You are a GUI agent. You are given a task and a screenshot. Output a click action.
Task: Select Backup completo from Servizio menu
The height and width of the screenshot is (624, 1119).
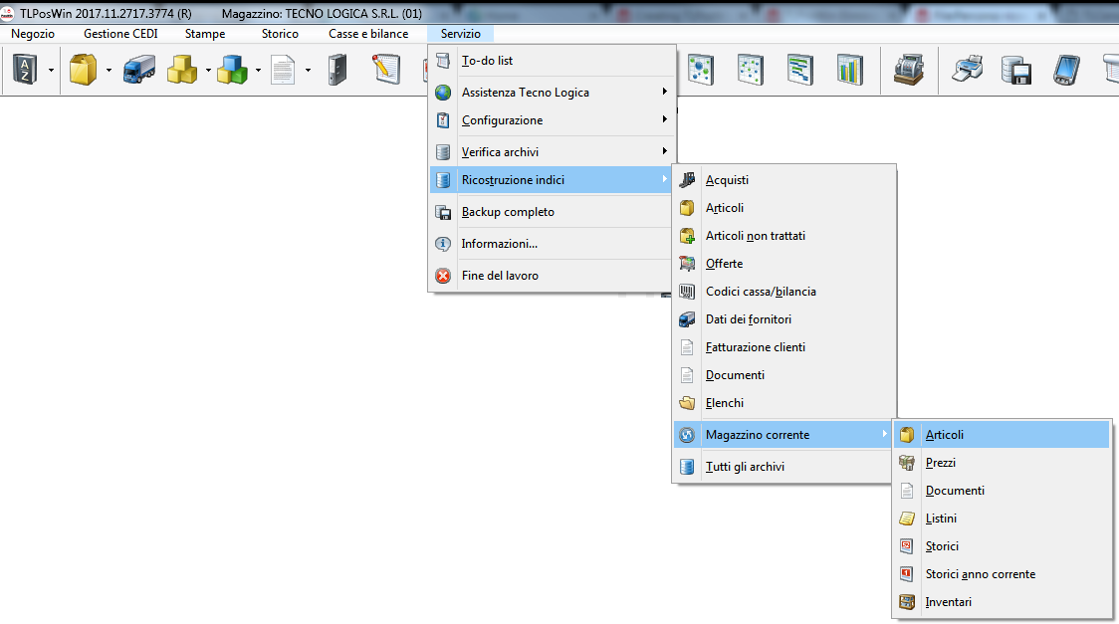(508, 212)
